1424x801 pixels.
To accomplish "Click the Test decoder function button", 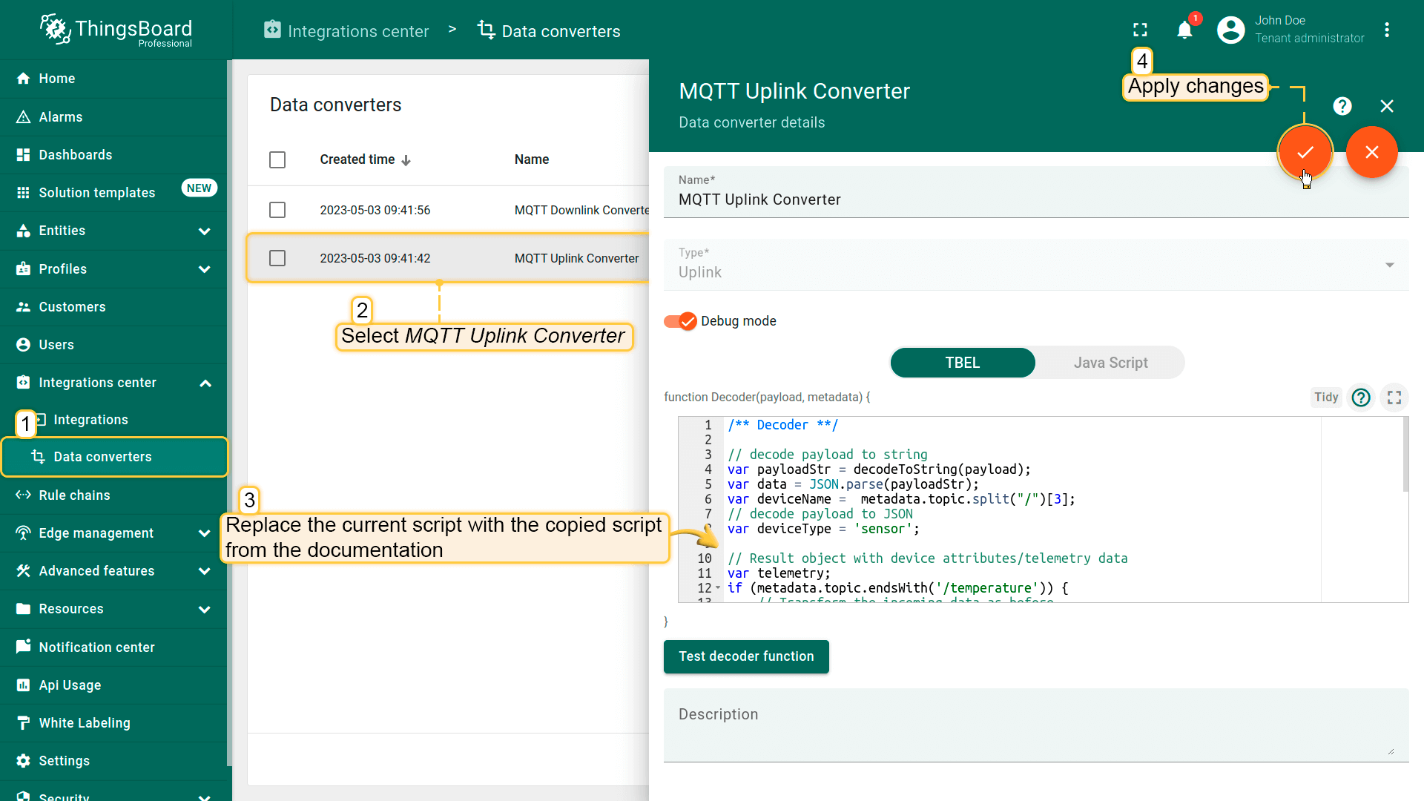I will pos(746,656).
